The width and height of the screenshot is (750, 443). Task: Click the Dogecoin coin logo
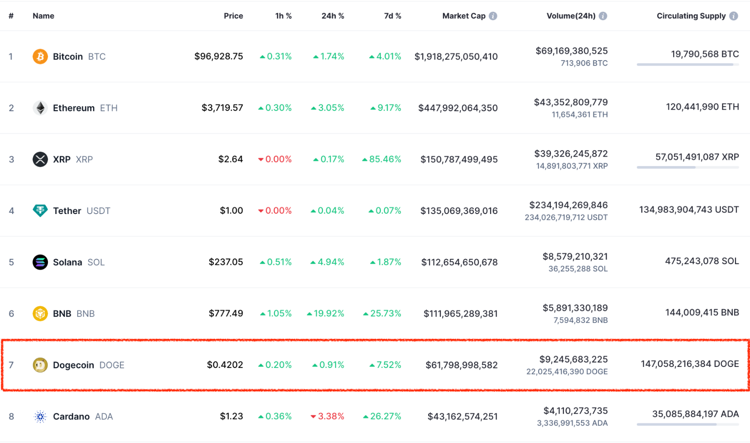[40, 365]
